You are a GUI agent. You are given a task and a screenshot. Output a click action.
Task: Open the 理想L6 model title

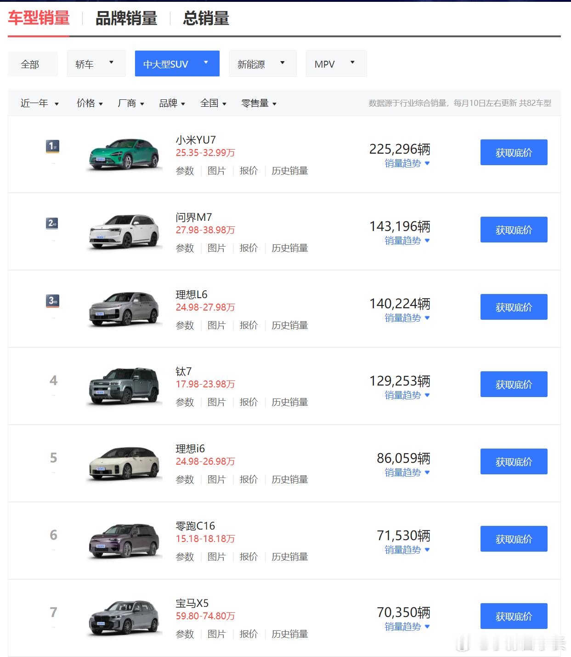192,294
